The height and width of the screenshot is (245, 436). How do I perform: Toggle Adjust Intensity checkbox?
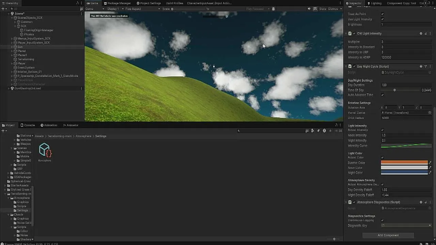[x=383, y=130]
